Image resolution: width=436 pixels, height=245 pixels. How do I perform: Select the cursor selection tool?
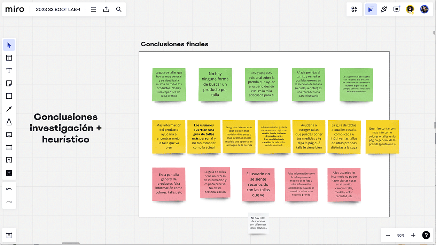9,45
